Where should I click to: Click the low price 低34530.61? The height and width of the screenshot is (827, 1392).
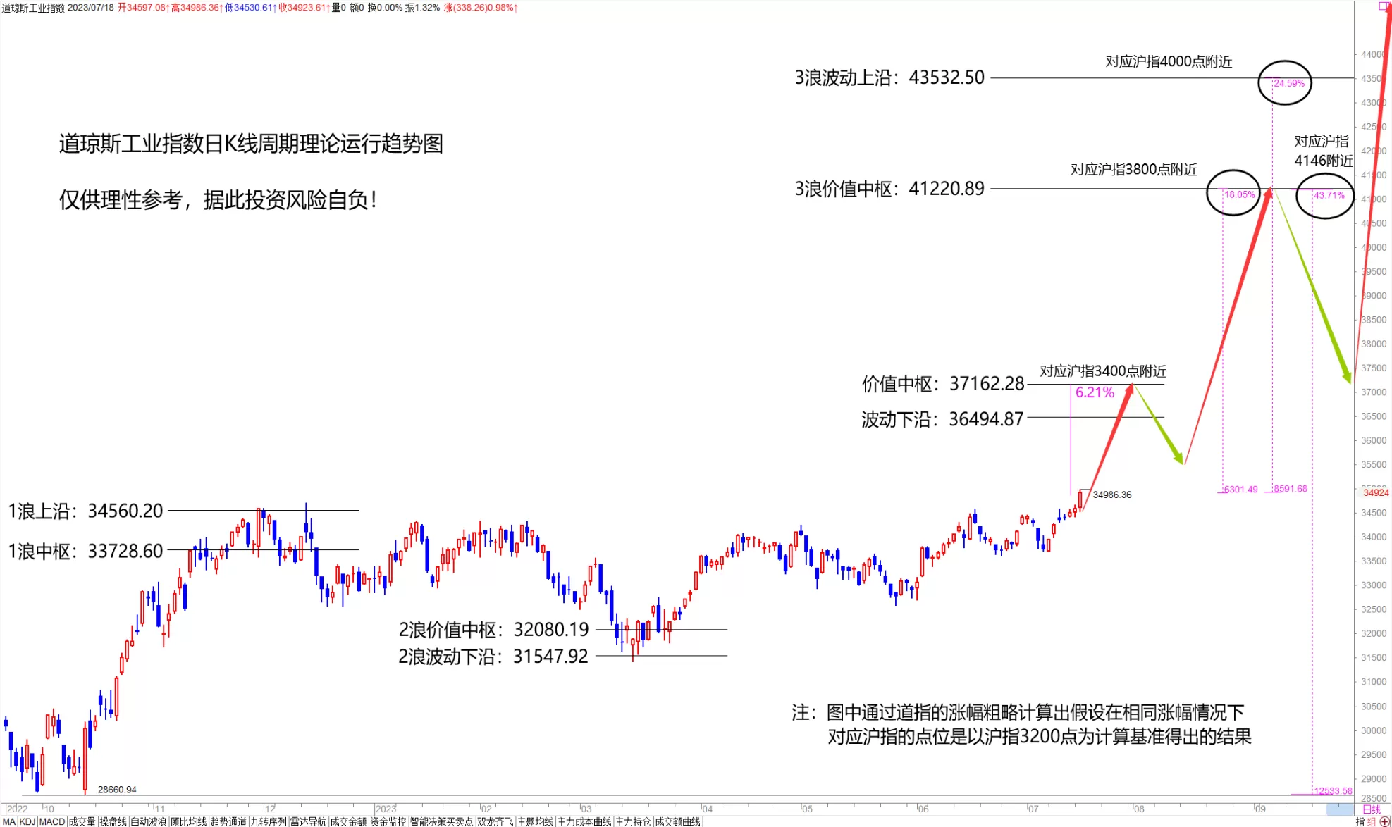click(x=250, y=8)
